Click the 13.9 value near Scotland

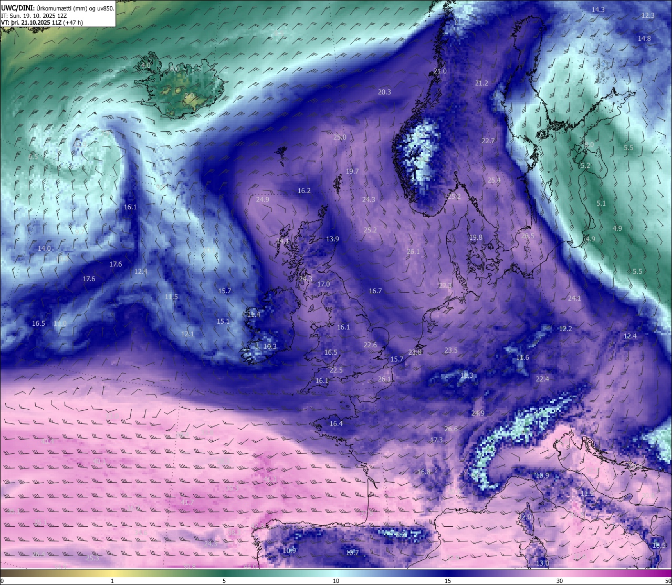coord(332,239)
